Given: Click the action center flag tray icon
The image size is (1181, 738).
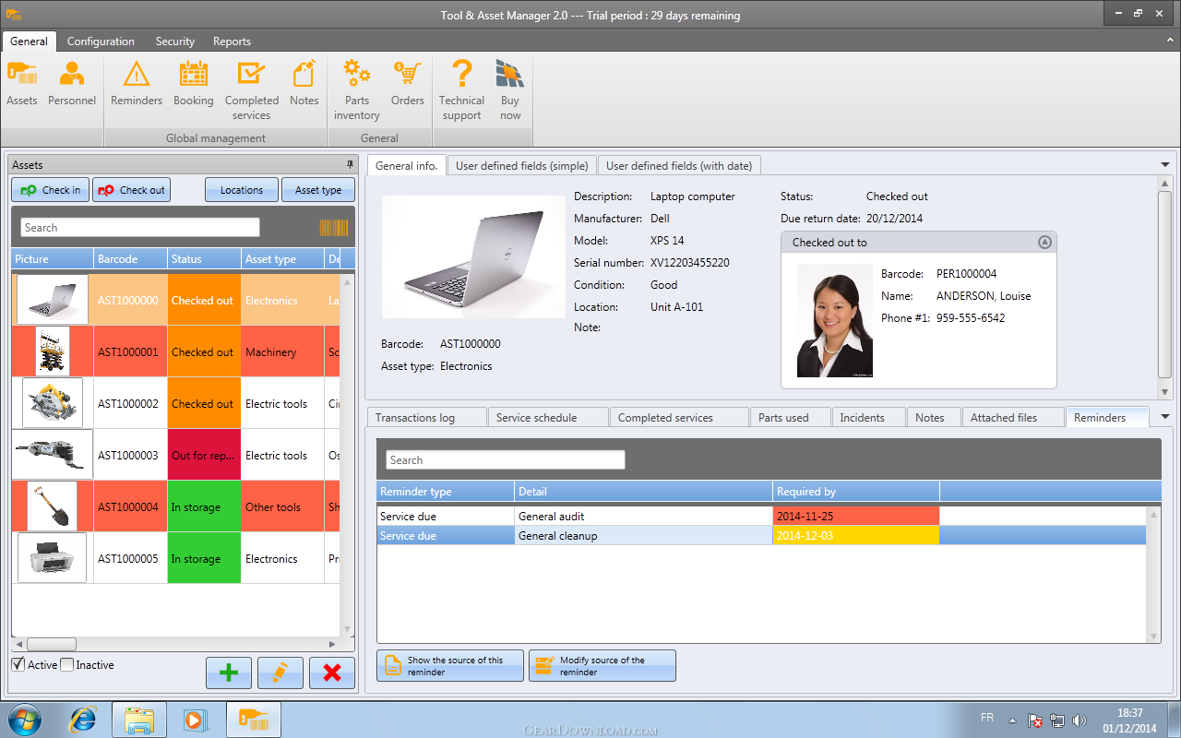Looking at the screenshot, I should click(x=1036, y=720).
